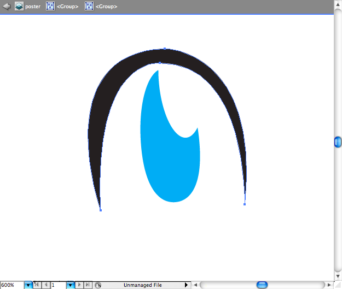The width and height of the screenshot is (342, 289).
Task: Click the horizontal scrollbar thumb
Action: tap(262, 285)
